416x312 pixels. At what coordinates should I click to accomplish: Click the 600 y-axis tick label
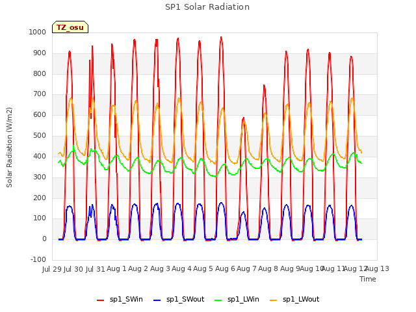click(x=40, y=114)
